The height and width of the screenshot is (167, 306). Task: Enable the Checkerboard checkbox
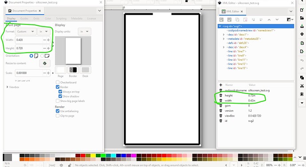click(x=58, y=82)
